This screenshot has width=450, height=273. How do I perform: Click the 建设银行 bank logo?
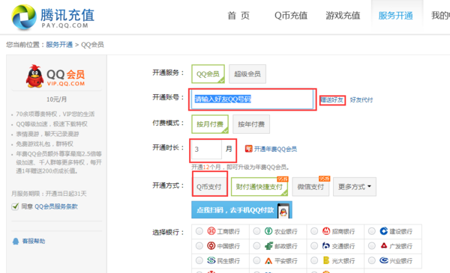384,231
